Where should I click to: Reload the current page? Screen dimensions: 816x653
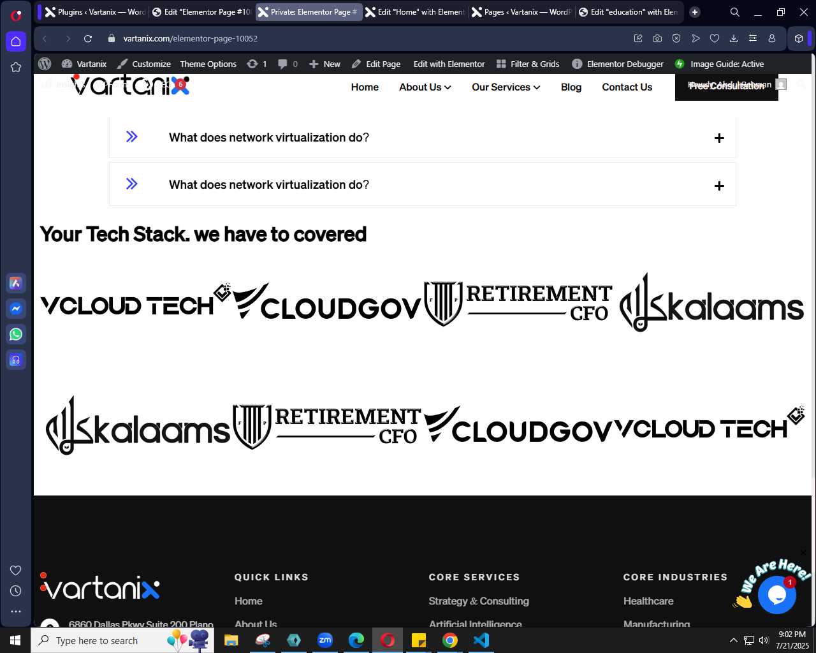88,38
